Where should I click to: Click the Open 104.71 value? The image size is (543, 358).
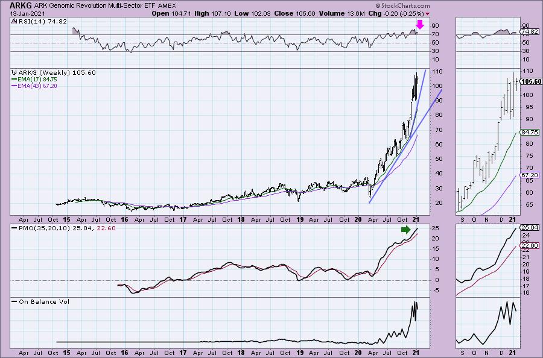[x=171, y=13]
